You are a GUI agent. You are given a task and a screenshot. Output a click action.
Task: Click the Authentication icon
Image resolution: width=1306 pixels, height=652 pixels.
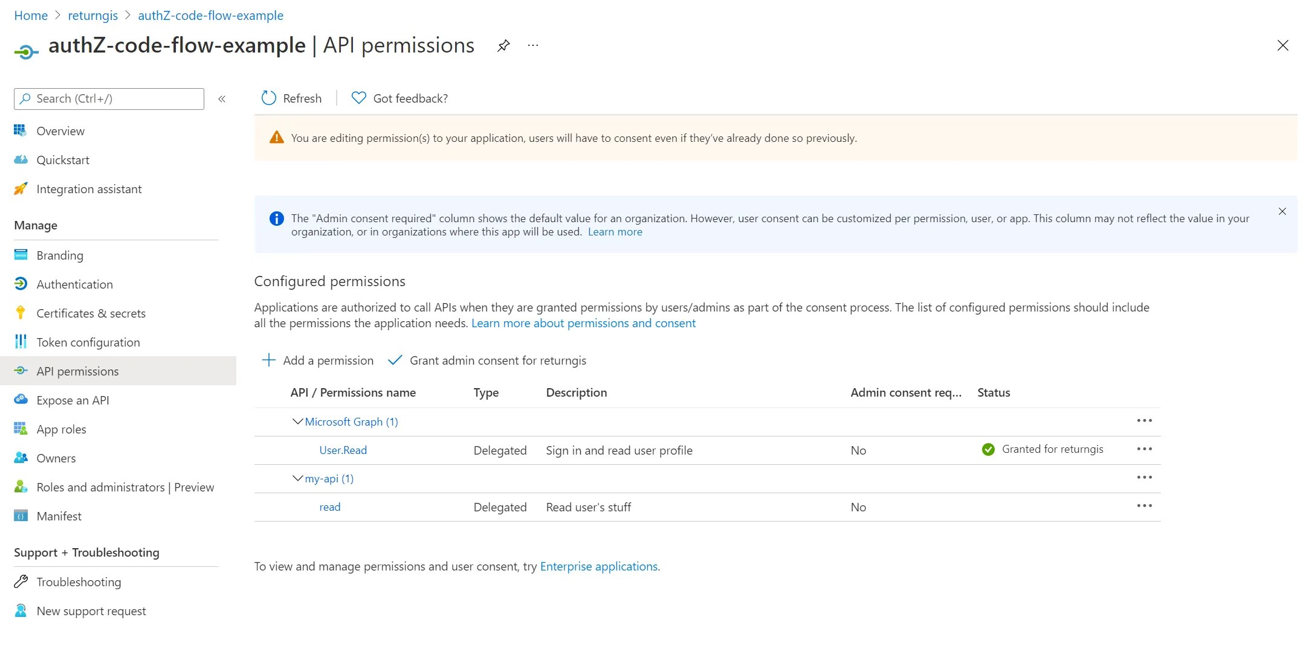click(21, 284)
